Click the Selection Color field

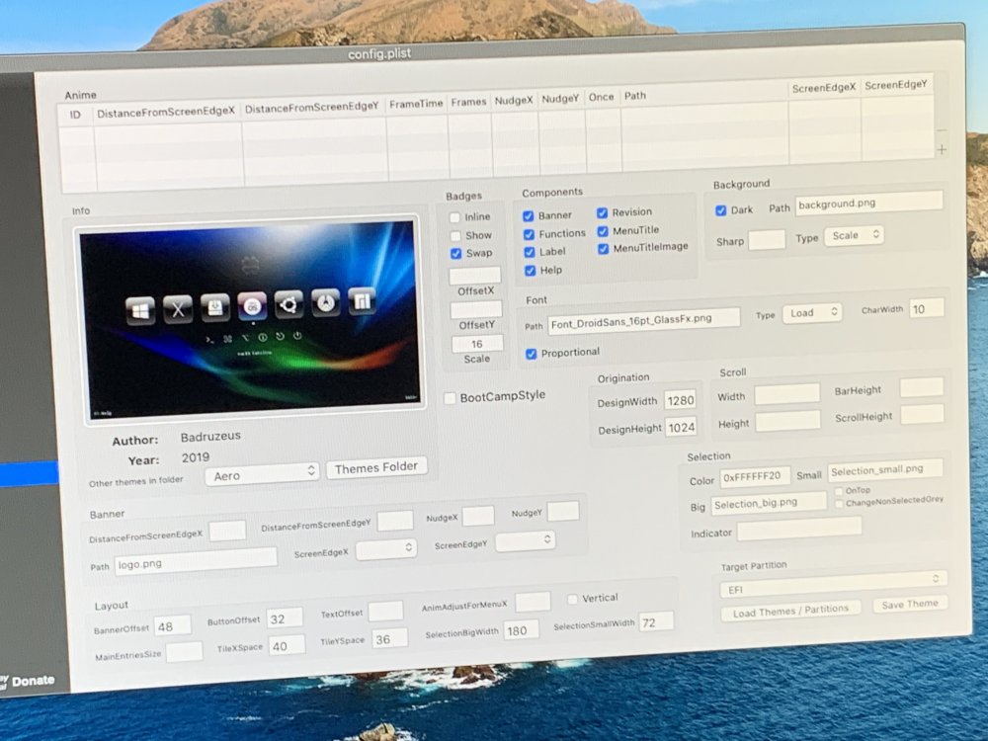[x=755, y=477]
